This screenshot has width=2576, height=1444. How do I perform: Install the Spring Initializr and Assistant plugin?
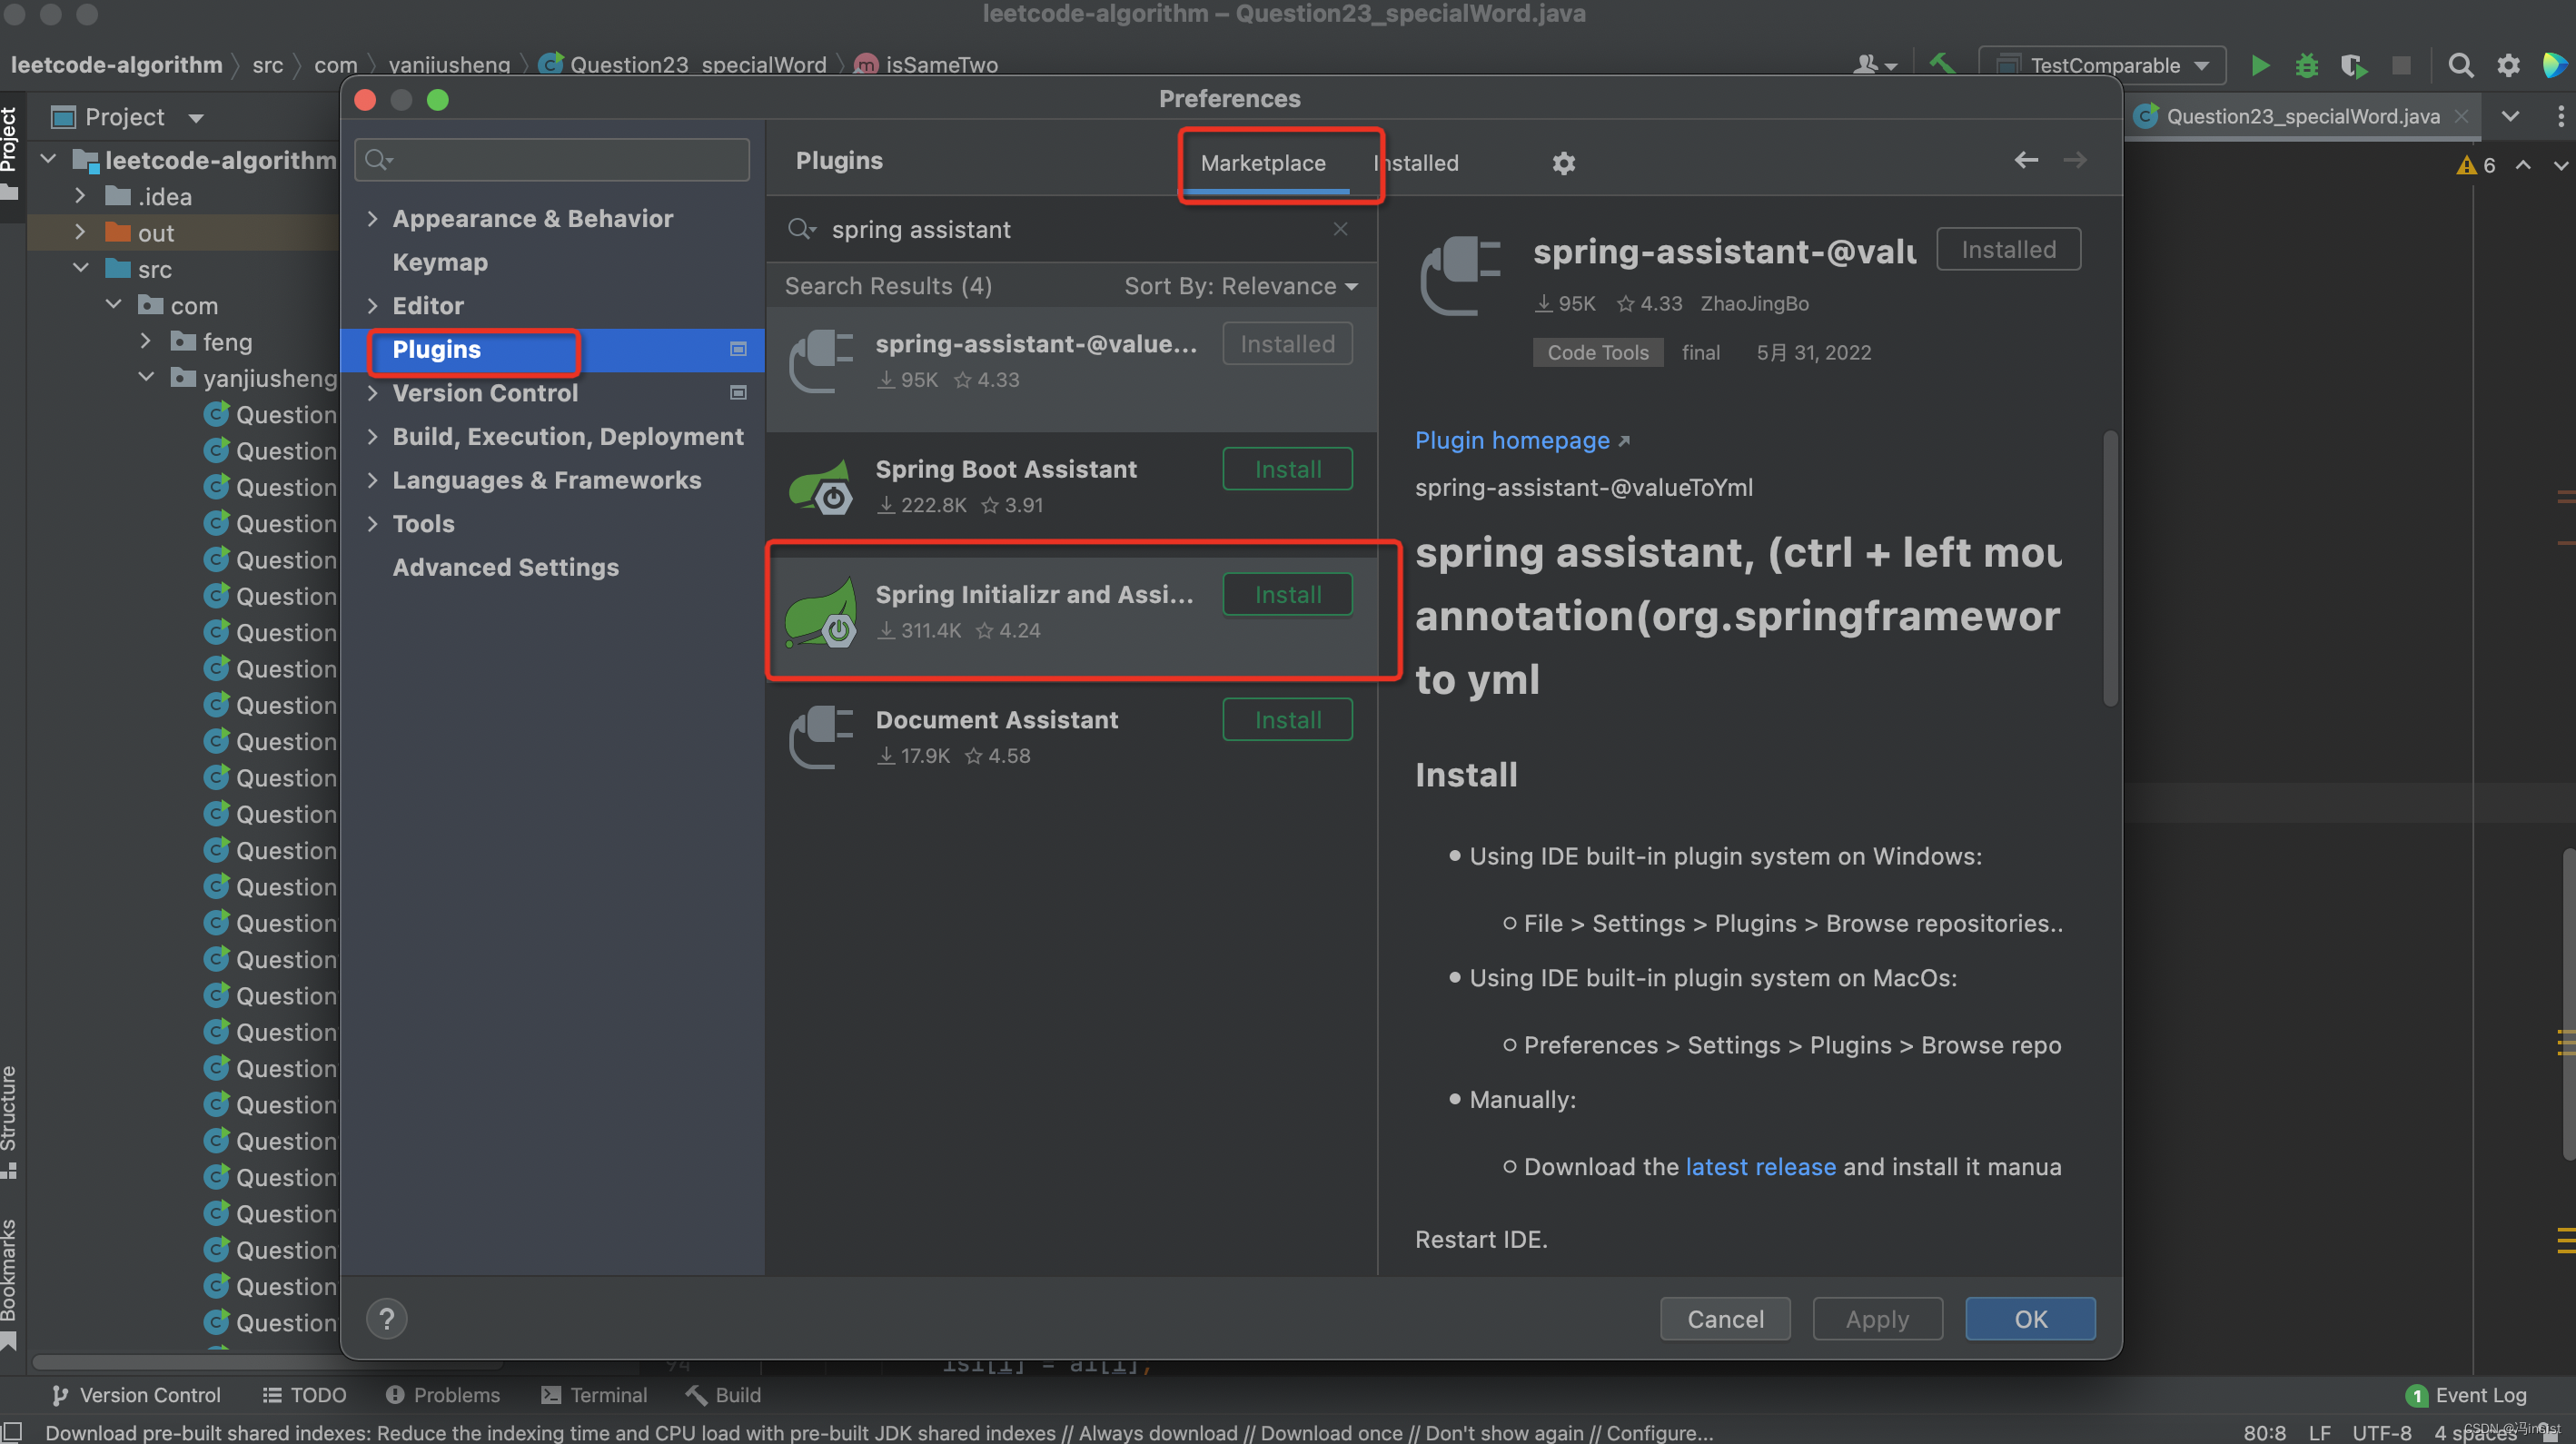(x=1287, y=595)
